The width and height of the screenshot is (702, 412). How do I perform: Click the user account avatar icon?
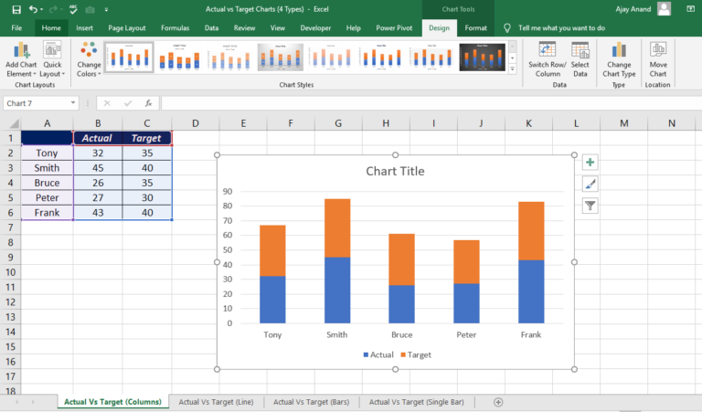point(664,9)
